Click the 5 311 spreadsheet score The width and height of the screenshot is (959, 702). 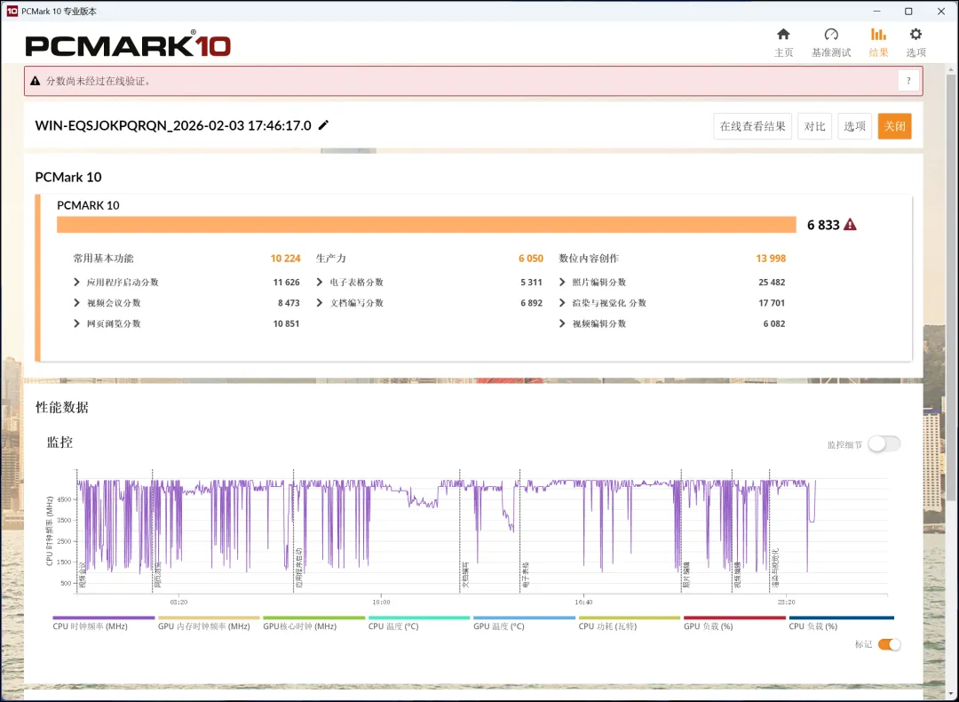pos(532,283)
